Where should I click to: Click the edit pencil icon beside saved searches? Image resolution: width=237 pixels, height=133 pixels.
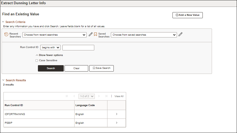pos(180,34)
